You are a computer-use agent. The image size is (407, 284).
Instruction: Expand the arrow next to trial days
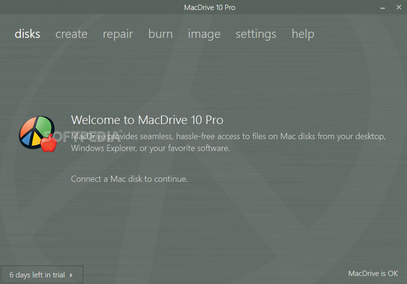click(x=71, y=275)
